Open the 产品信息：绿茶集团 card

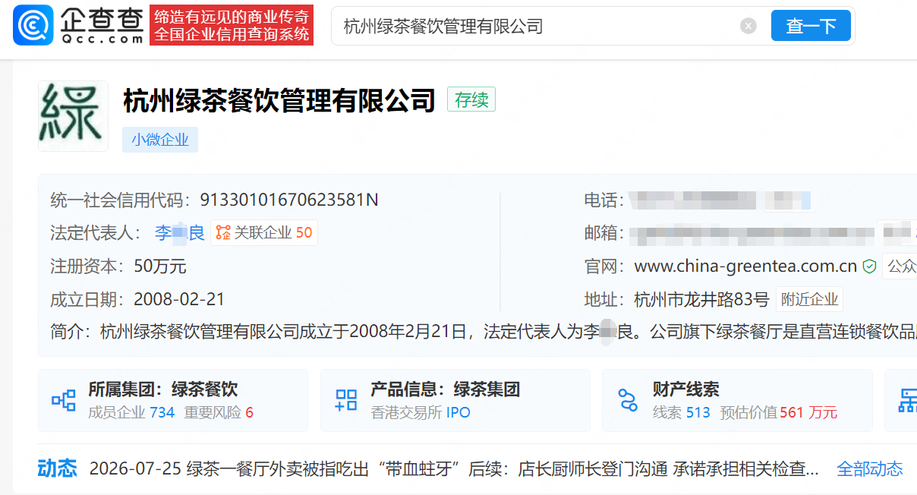click(455, 400)
